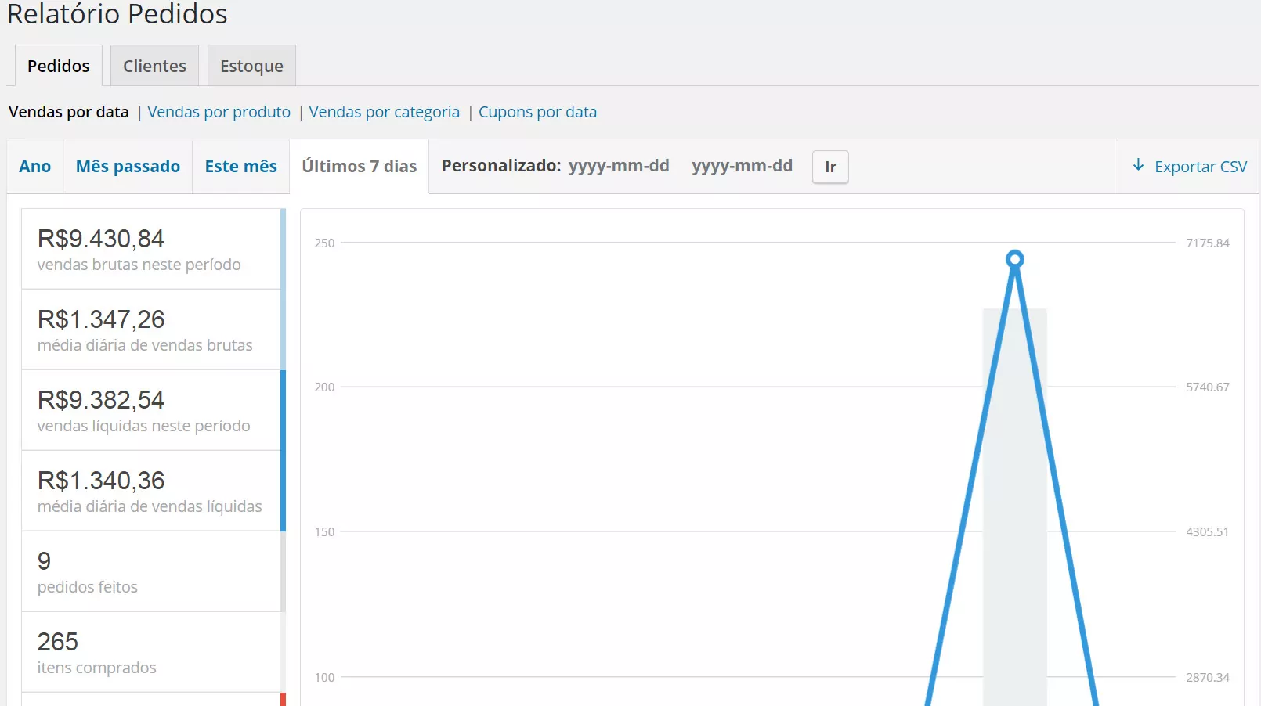Click the peak data point on chart

(1015, 259)
